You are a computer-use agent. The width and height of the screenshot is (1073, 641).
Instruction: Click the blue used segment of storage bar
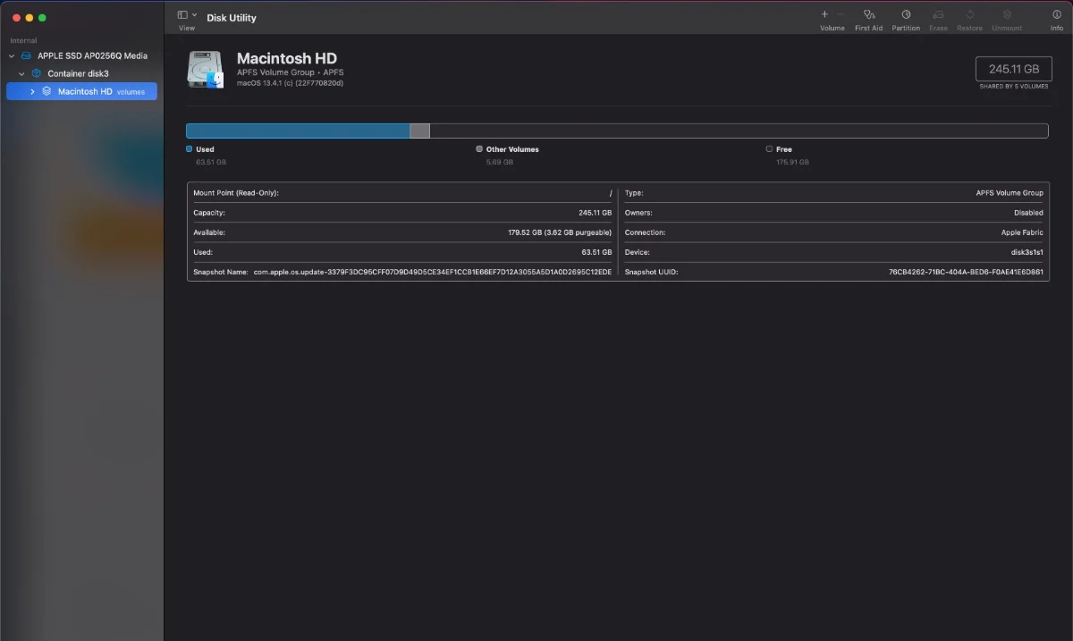(298, 131)
